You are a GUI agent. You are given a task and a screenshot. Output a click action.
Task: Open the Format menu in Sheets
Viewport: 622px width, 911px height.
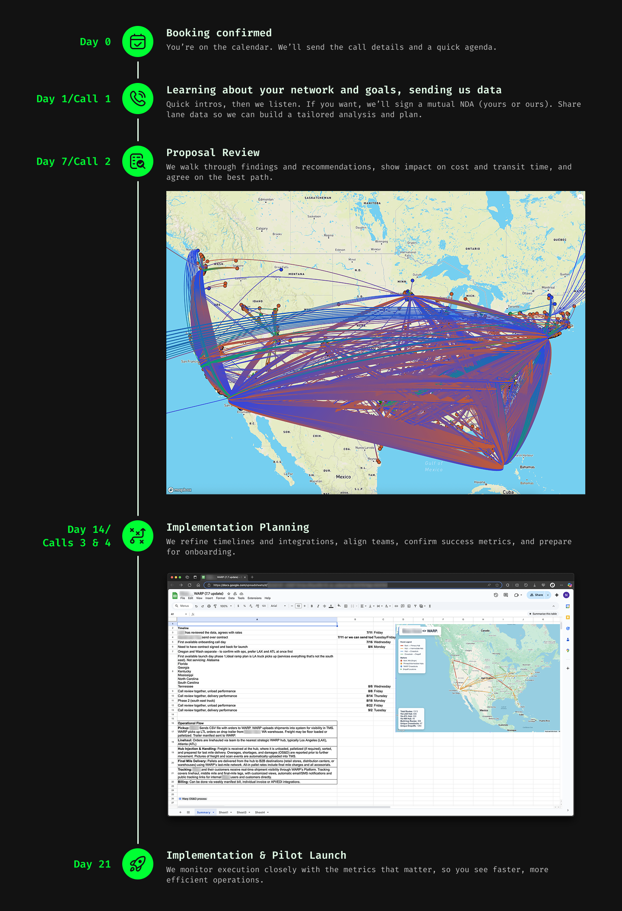click(221, 598)
